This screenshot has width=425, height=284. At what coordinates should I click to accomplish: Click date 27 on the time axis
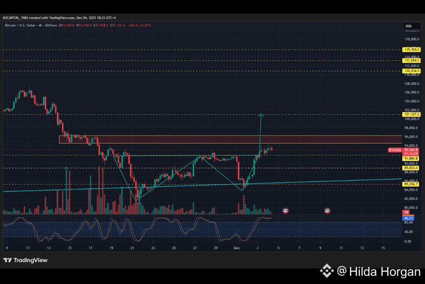195,248
